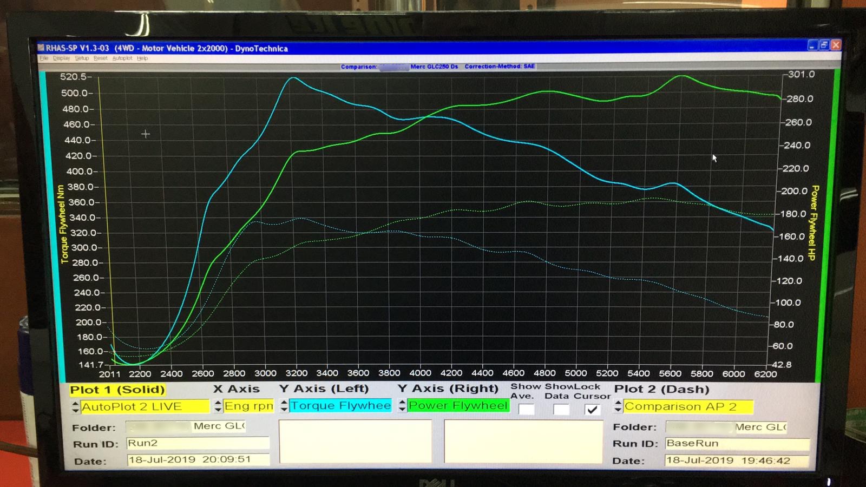Click the Power Flywheel HP axis label
Image resolution: width=866 pixels, height=487 pixels.
(813, 222)
